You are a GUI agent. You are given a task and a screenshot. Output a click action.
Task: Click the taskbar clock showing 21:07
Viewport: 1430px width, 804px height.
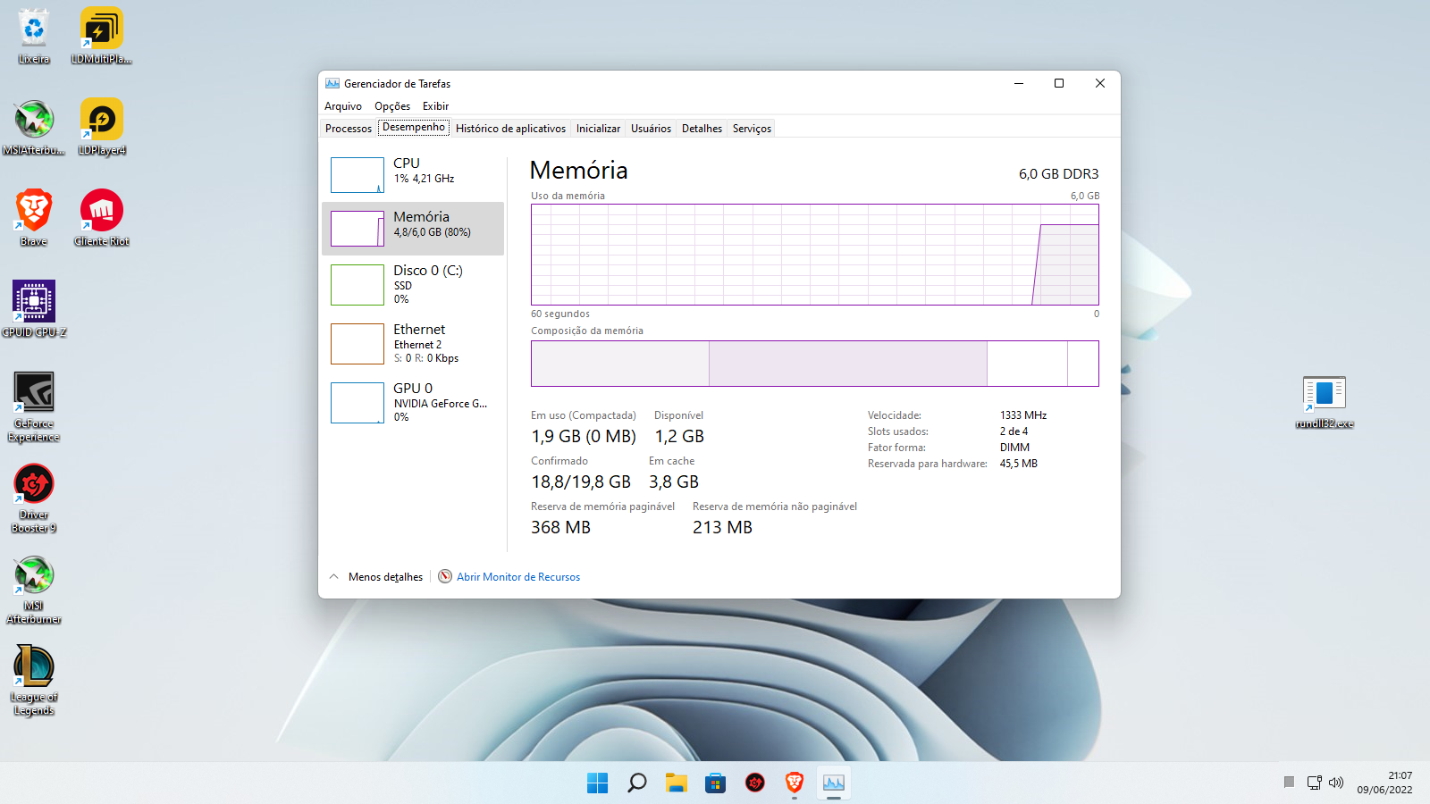1384,783
